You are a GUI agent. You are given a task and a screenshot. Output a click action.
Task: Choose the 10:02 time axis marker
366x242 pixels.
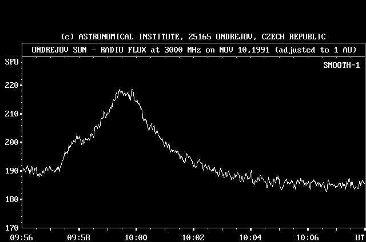point(193,237)
